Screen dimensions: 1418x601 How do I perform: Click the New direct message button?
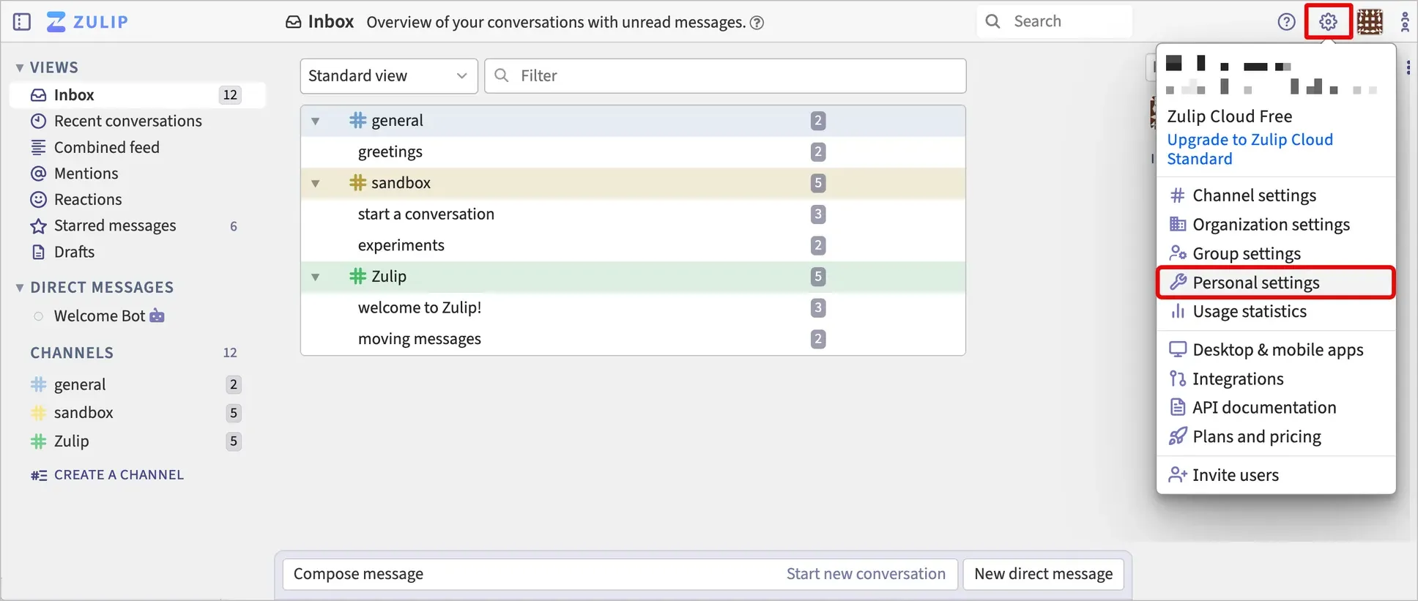click(x=1043, y=574)
